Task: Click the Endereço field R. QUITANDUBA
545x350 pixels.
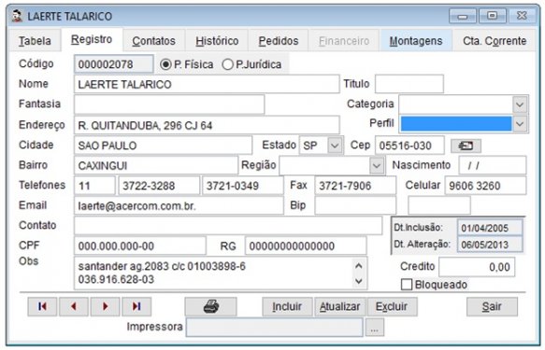Action: tap(207, 125)
